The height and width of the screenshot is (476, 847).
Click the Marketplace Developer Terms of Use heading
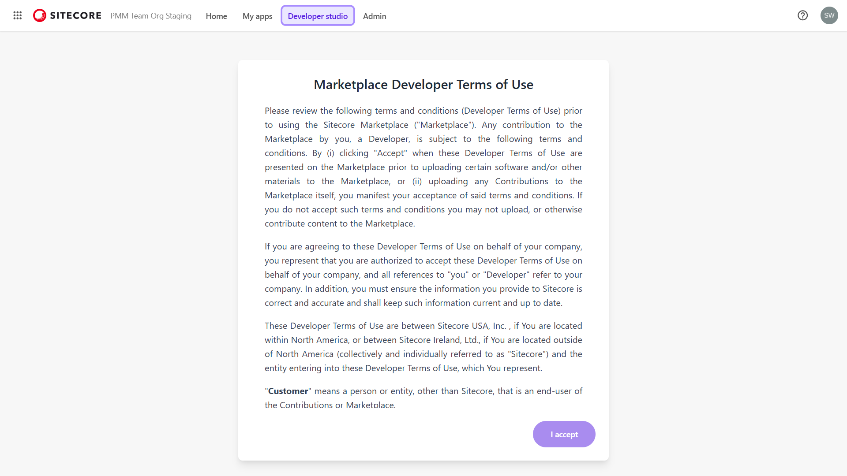click(423, 84)
